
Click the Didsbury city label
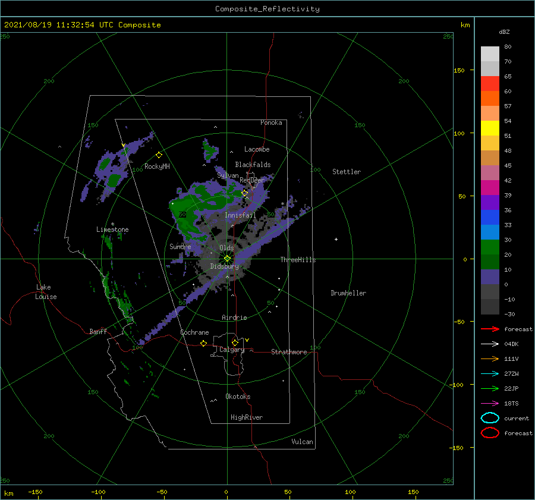pyautogui.click(x=225, y=266)
